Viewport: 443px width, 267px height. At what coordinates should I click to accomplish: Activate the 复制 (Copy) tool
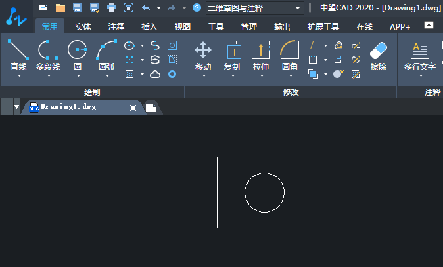coord(232,56)
